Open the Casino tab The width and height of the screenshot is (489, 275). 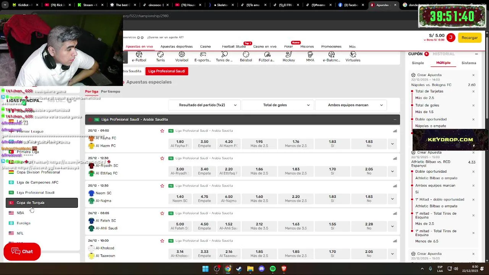pos(206,47)
